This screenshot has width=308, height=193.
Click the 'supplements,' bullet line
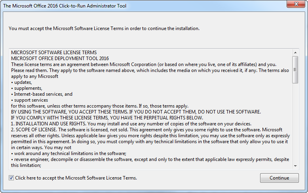point(27,88)
